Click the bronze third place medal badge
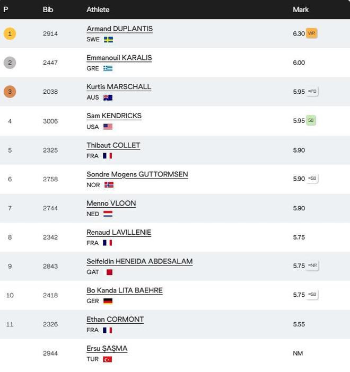Image resolution: width=350 pixels, height=372 pixels. coord(10,92)
